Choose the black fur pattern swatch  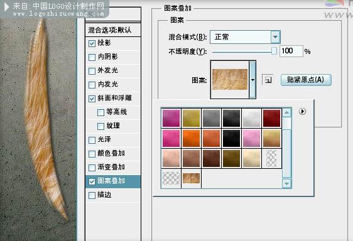231,138
